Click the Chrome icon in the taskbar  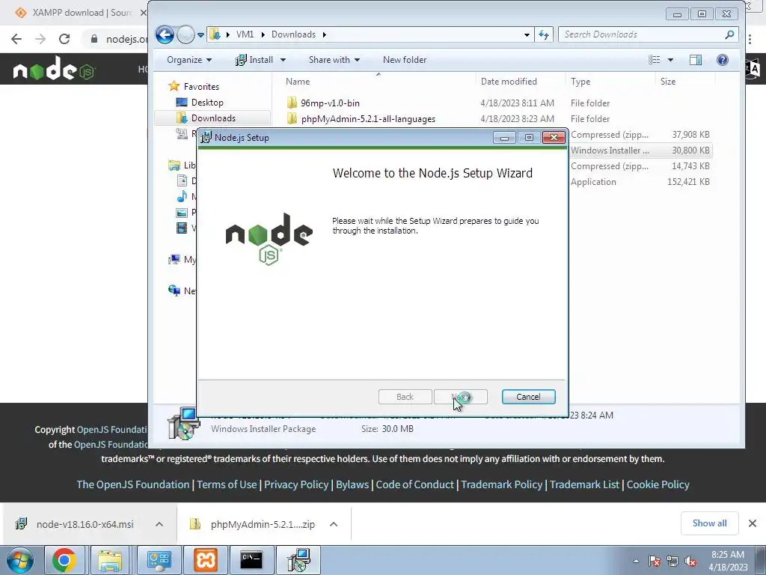click(64, 560)
